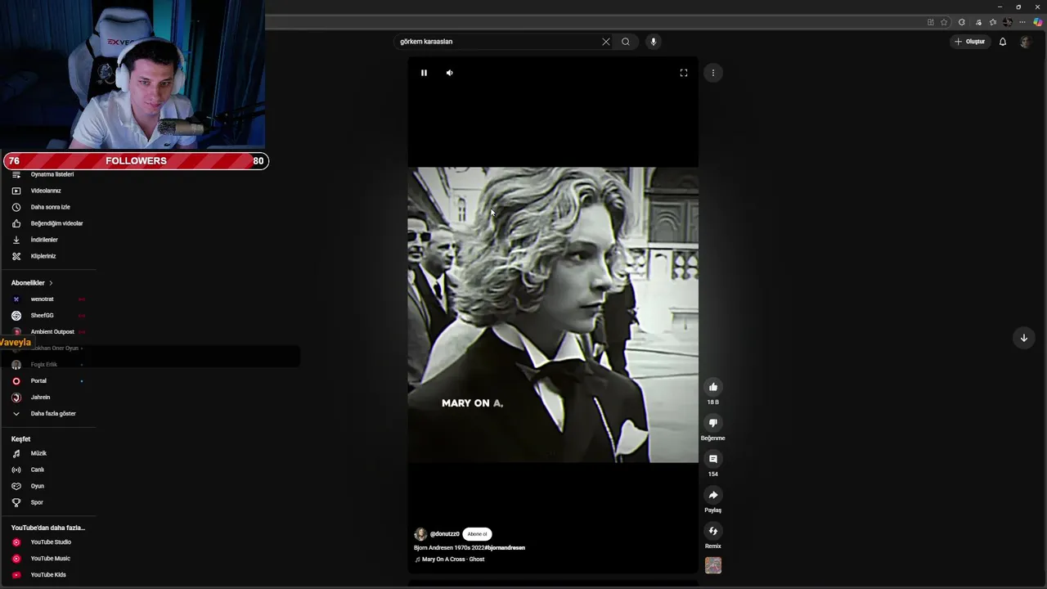This screenshot has height=589, width=1047.
Task: Open the three-dot more options menu for the Short
Action: [x=713, y=73]
